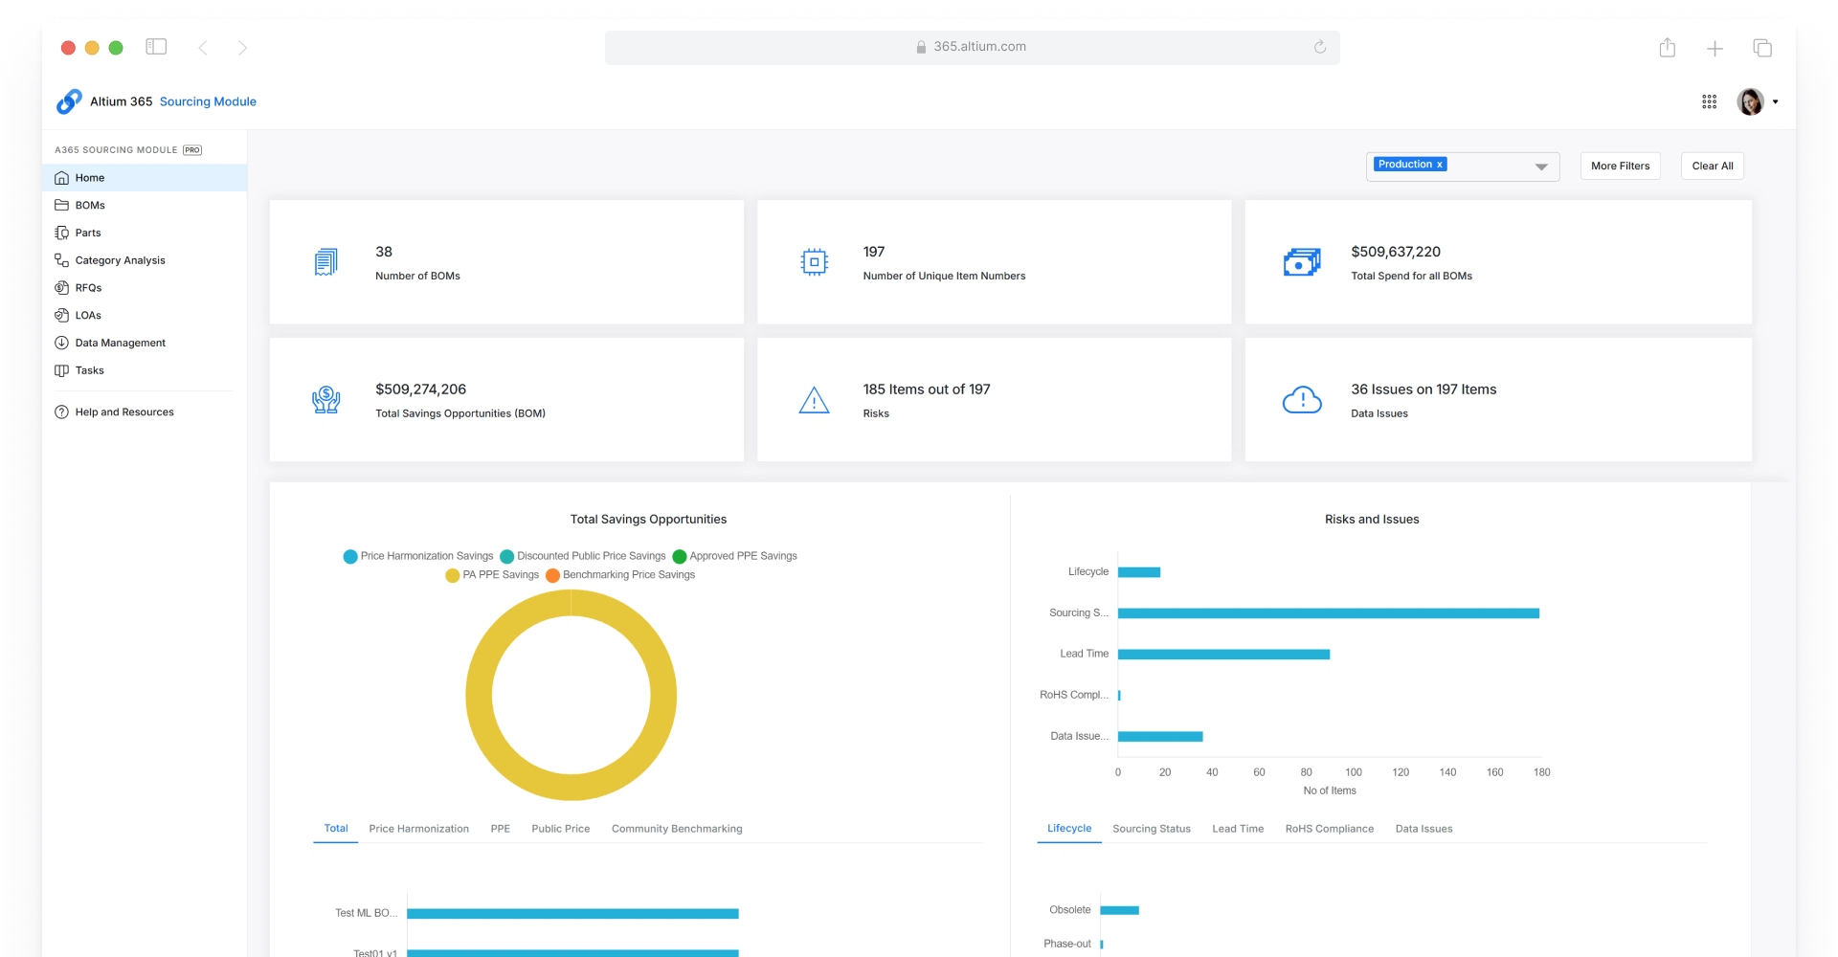
Task: Select the Sourcing Status tab
Action: click(1152, 829)
